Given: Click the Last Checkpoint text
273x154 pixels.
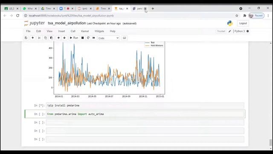Looking at the screenshot, I should (x=104, y=24).
